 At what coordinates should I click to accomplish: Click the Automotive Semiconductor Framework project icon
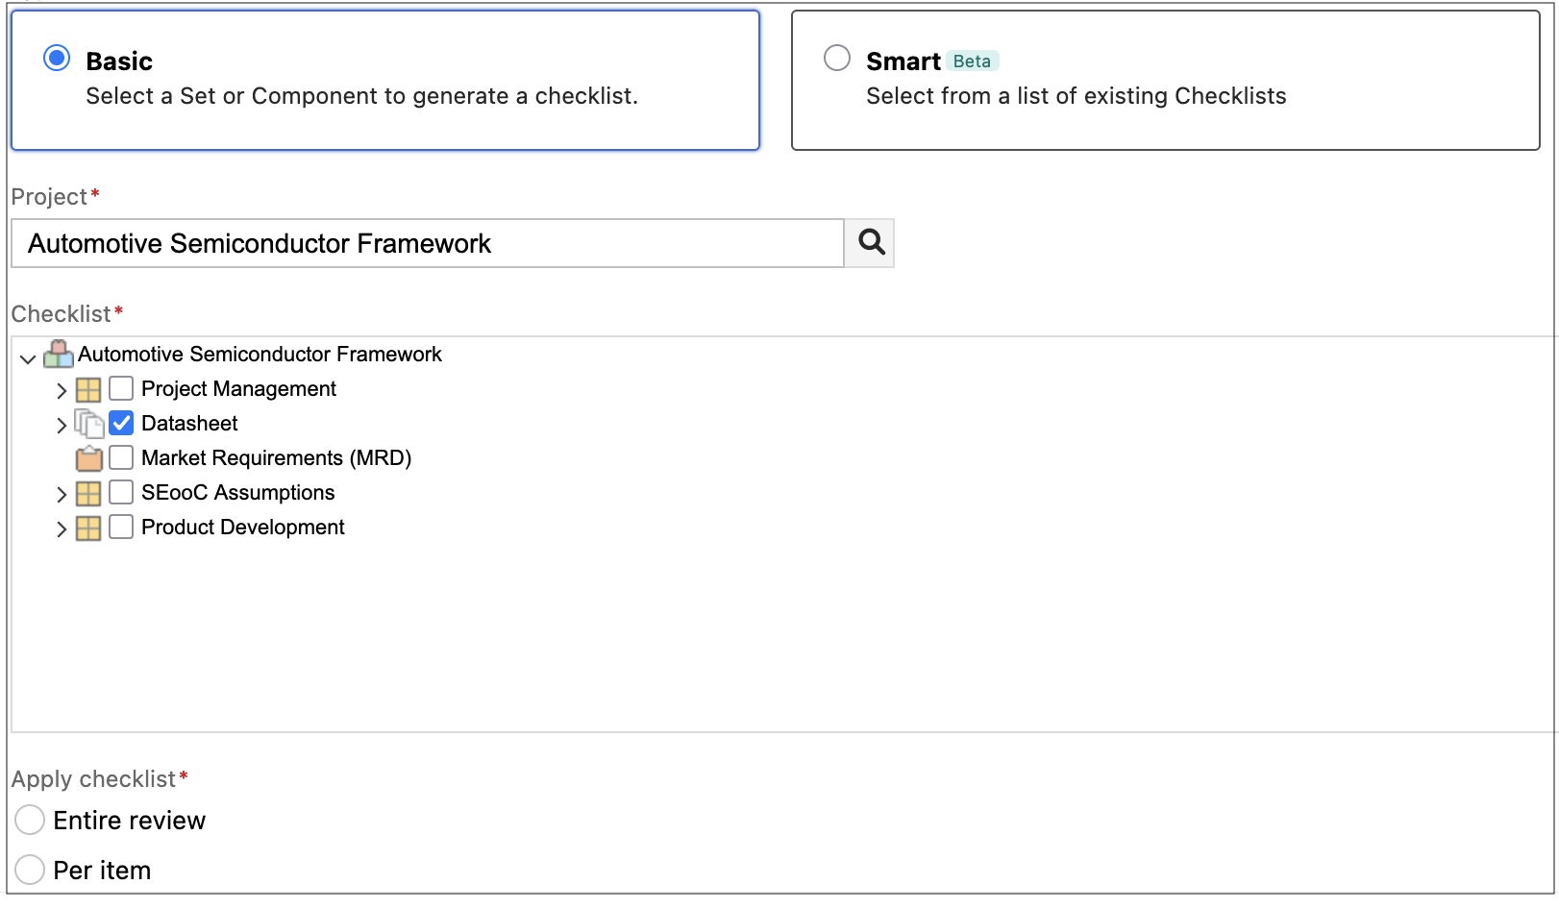[x=59, y=354]
